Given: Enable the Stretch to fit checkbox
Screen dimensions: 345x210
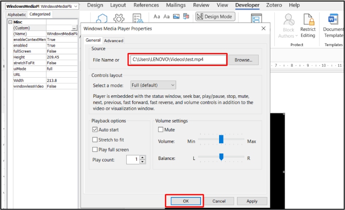Looking at the screenshot, I should point(95,140).
